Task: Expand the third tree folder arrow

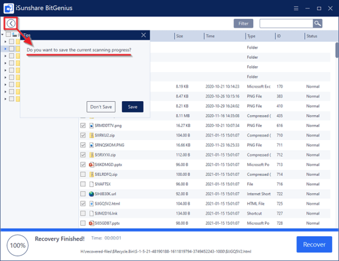Action: click(6, 56)
